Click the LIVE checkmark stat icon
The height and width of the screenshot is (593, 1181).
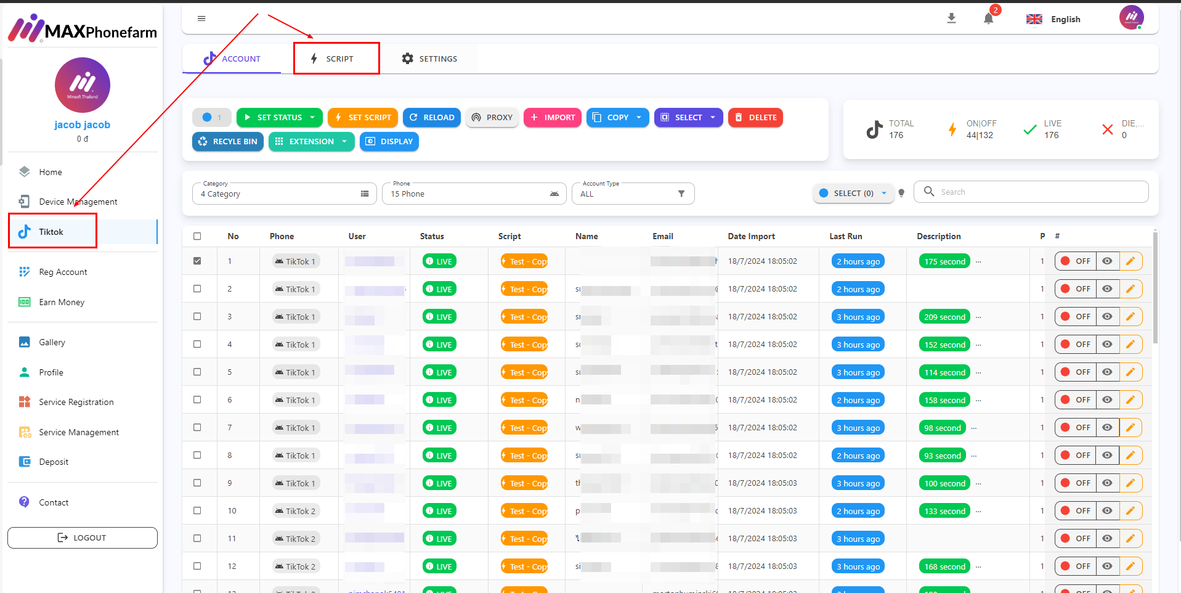(1029, 129)
